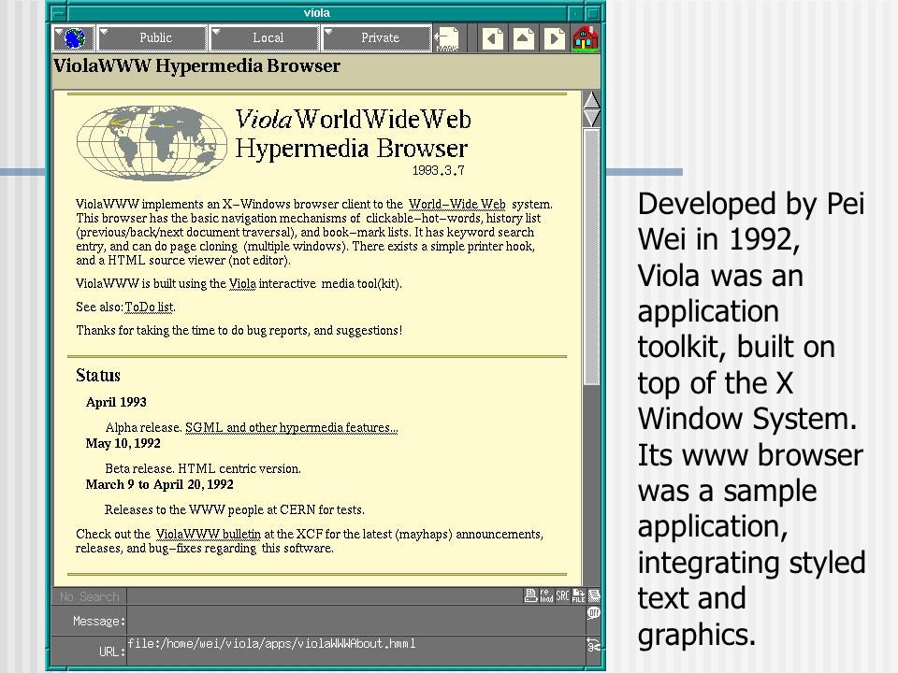Click the scissors icon beside URL field
The height and width of the screenshot is (673, 898).
[593, 645]
